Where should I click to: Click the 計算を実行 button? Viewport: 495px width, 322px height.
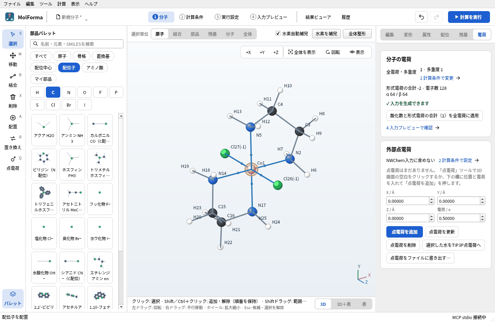coord(469,17)
